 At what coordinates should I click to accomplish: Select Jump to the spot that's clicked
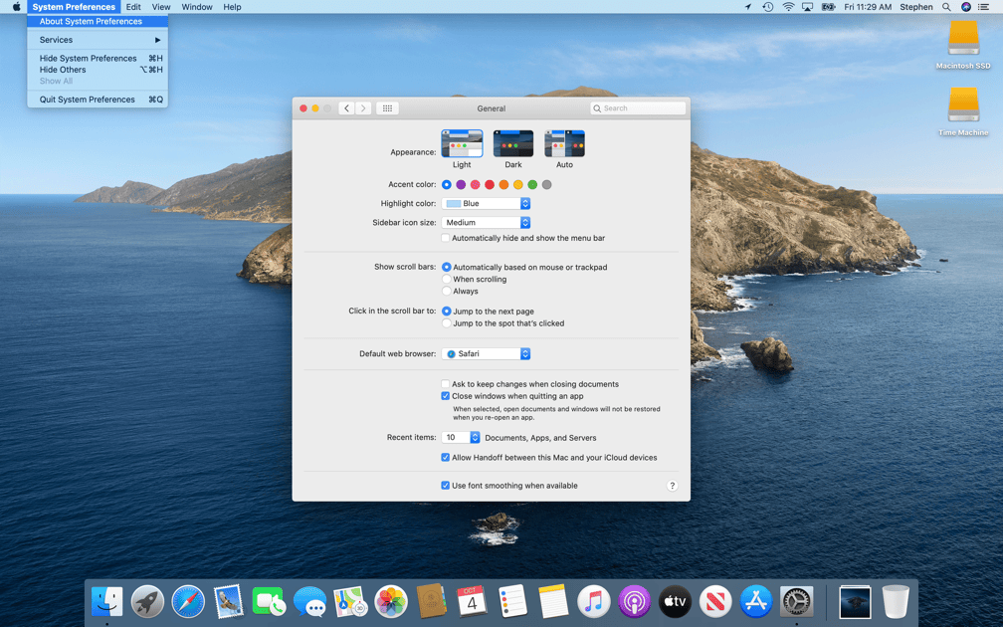(447, 323)
